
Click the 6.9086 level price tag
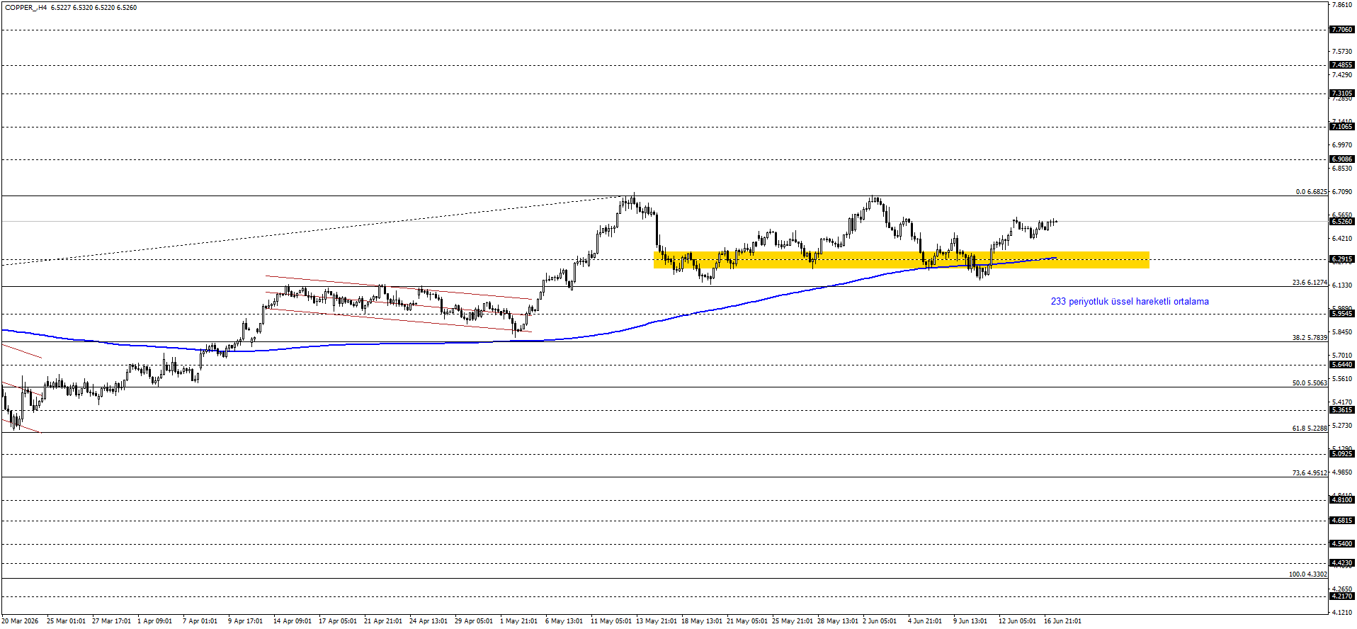[x=1342, y=159]
